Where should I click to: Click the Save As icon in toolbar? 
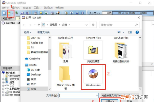coord(28,13)
